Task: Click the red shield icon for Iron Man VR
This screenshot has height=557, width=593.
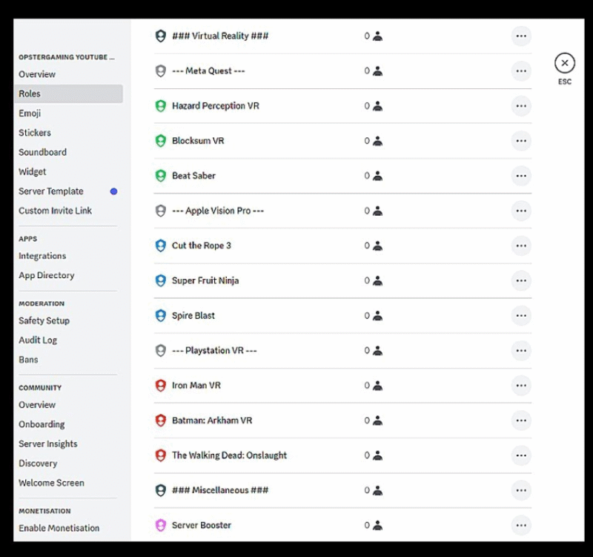Action: point(161,386)
